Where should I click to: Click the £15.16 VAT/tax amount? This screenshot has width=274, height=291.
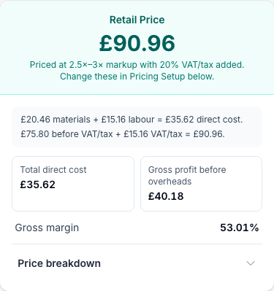click(x=136, y=134)
